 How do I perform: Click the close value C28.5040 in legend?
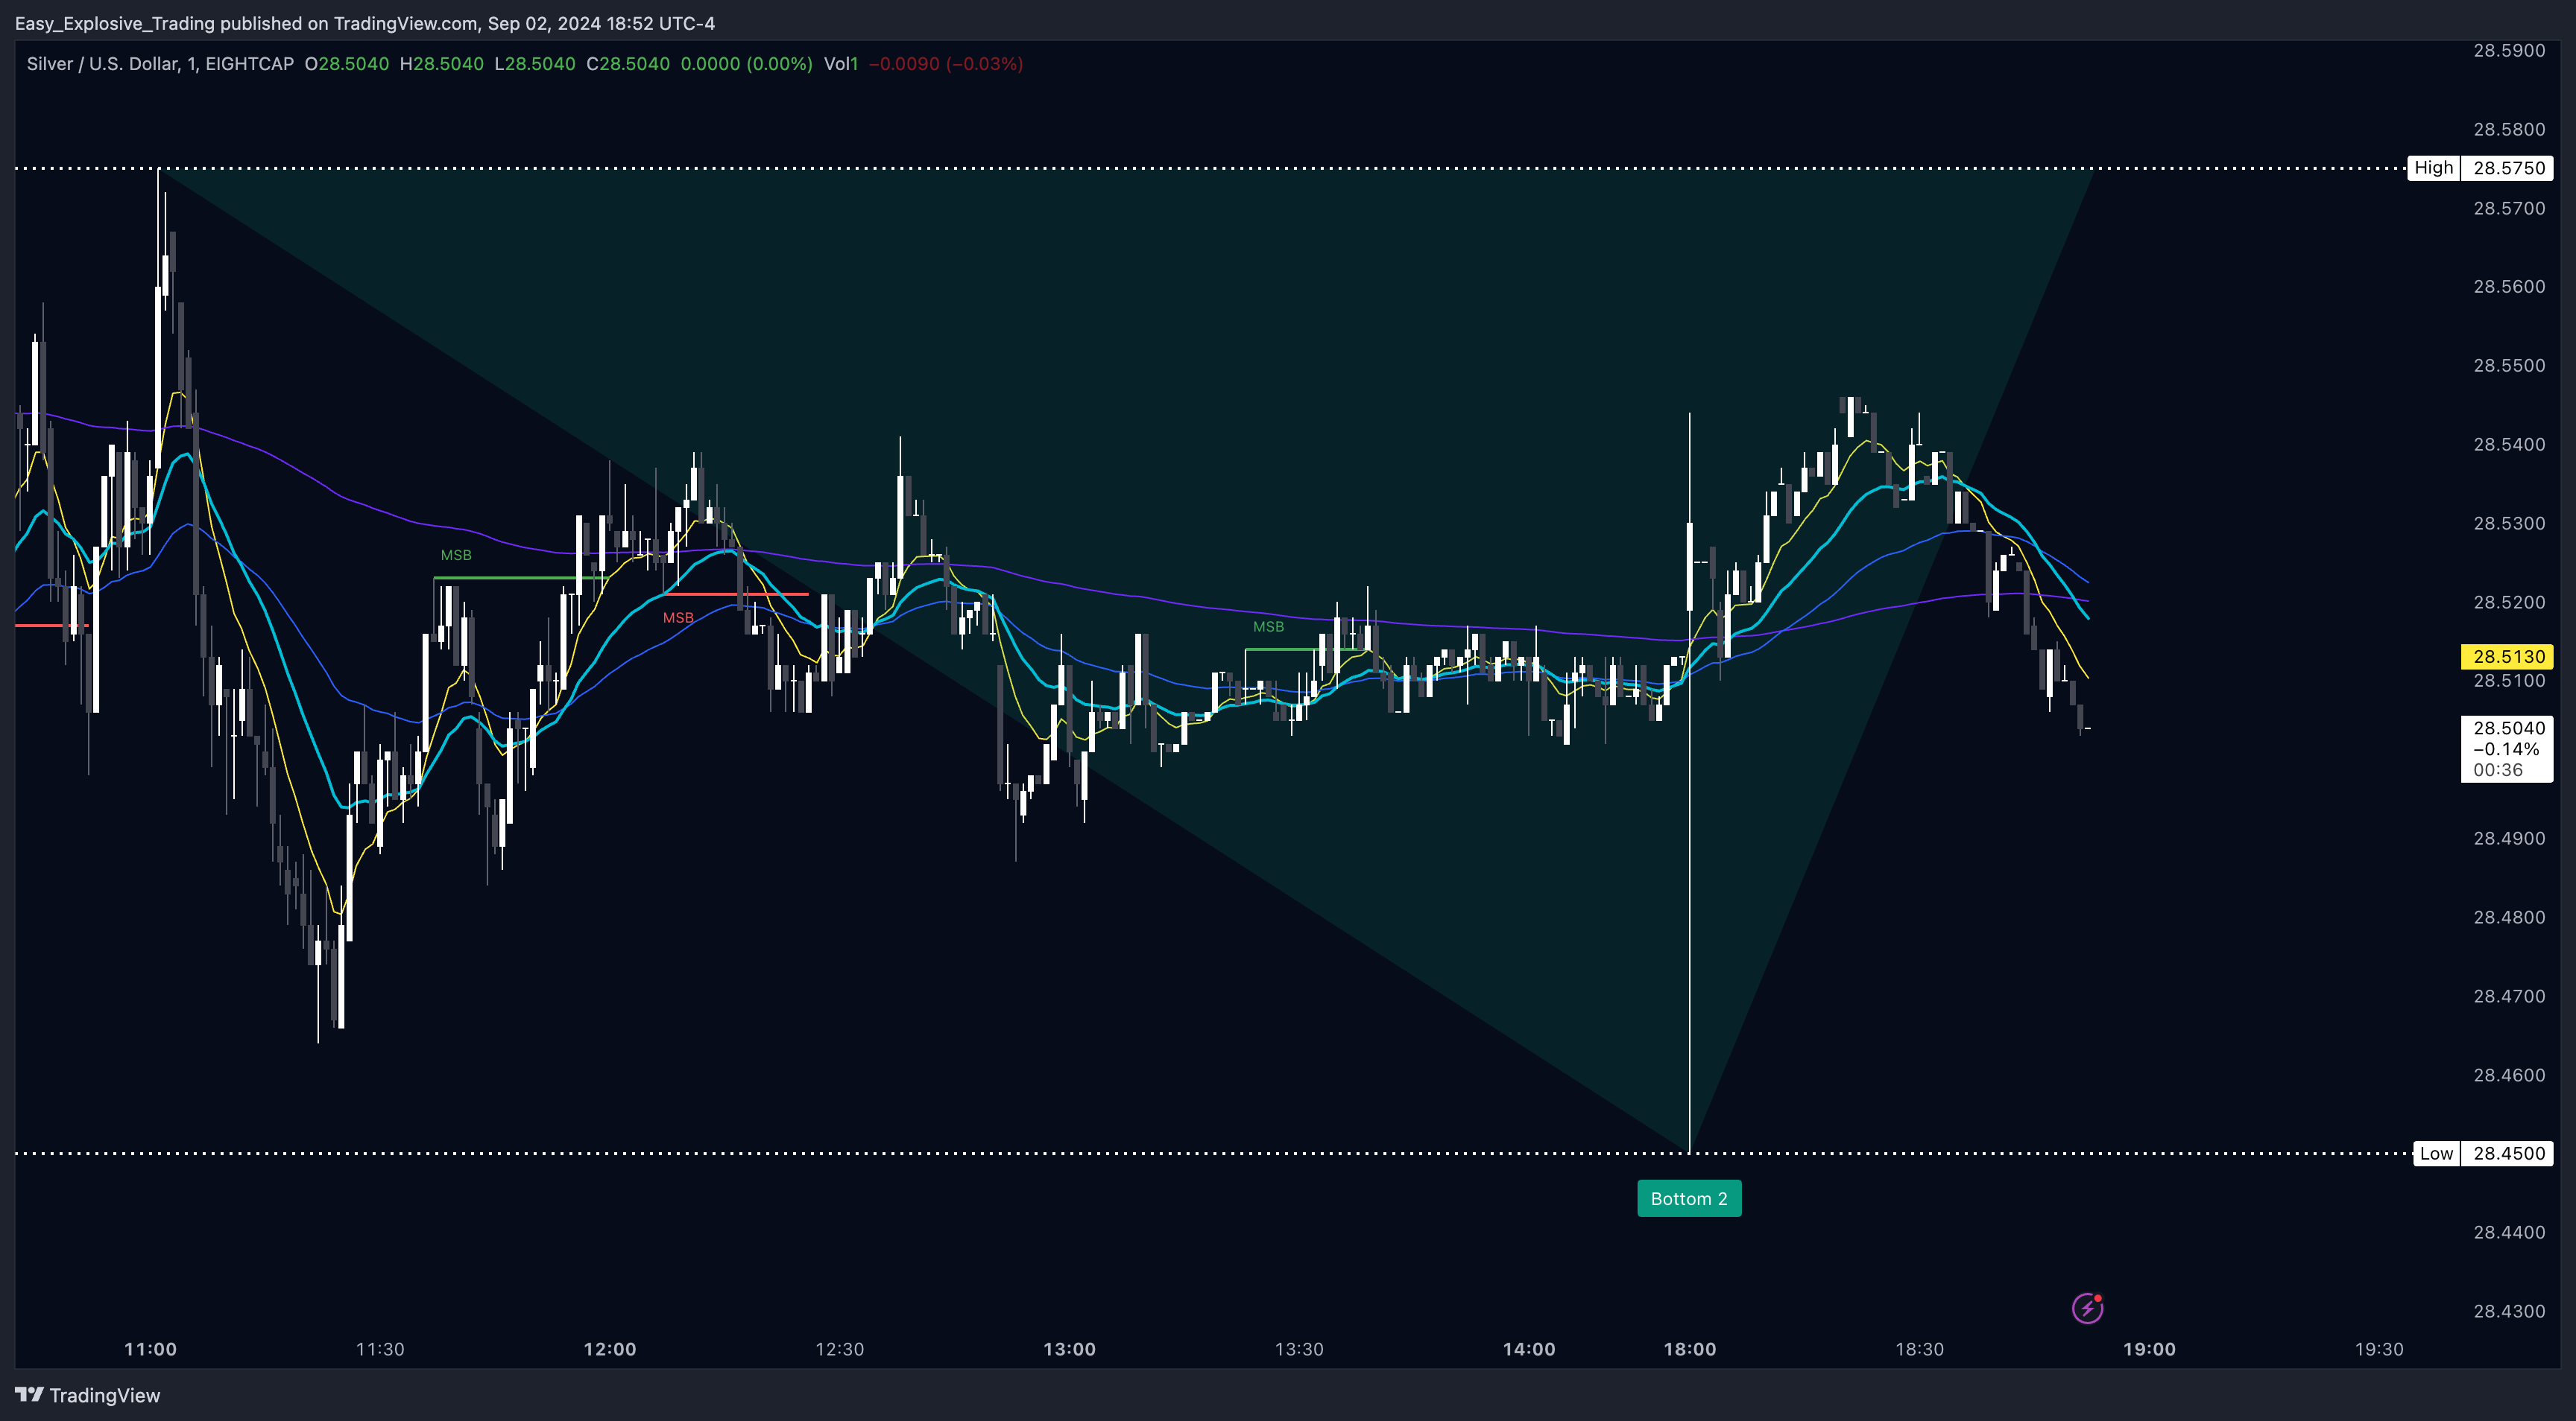point(628,64)
